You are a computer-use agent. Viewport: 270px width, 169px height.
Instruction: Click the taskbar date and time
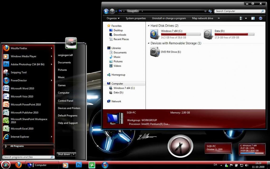pos(258,165)
